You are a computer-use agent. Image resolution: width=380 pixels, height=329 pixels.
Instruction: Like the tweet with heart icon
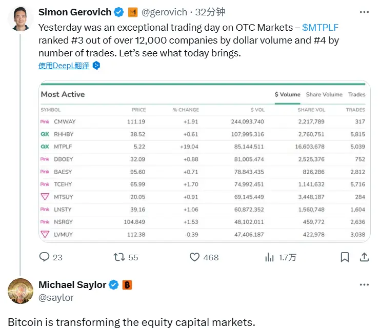tap(194, 257)
